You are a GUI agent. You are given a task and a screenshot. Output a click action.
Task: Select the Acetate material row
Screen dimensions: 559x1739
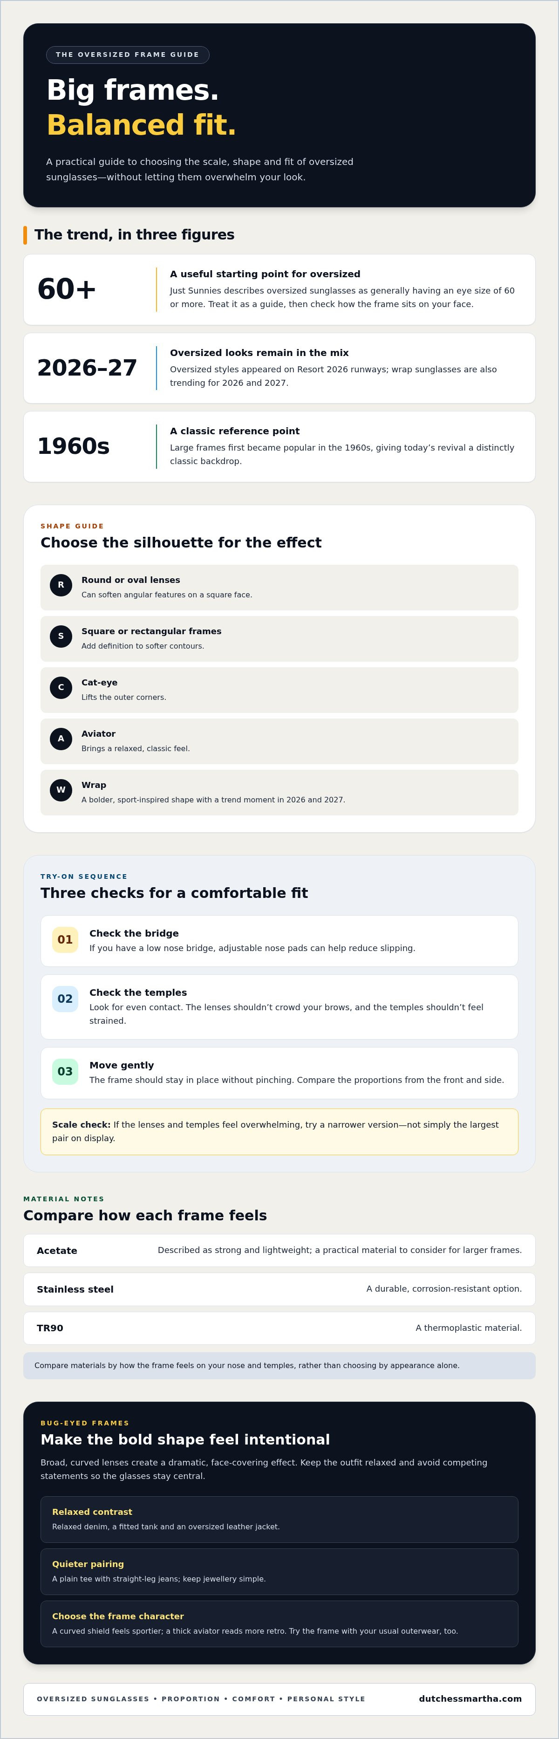(279, 1251)
